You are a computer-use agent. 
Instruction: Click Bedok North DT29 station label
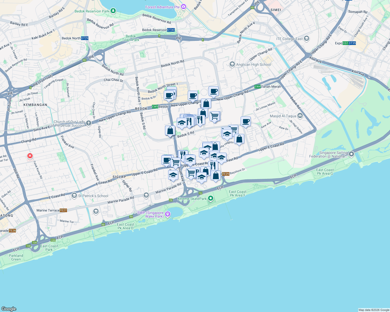[75, 38]
